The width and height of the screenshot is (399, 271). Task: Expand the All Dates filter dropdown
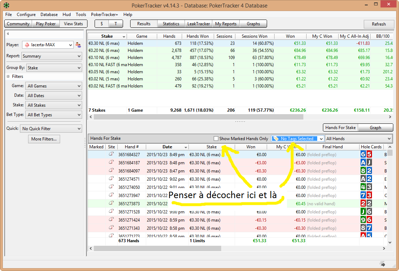click(x=54, y=95)
